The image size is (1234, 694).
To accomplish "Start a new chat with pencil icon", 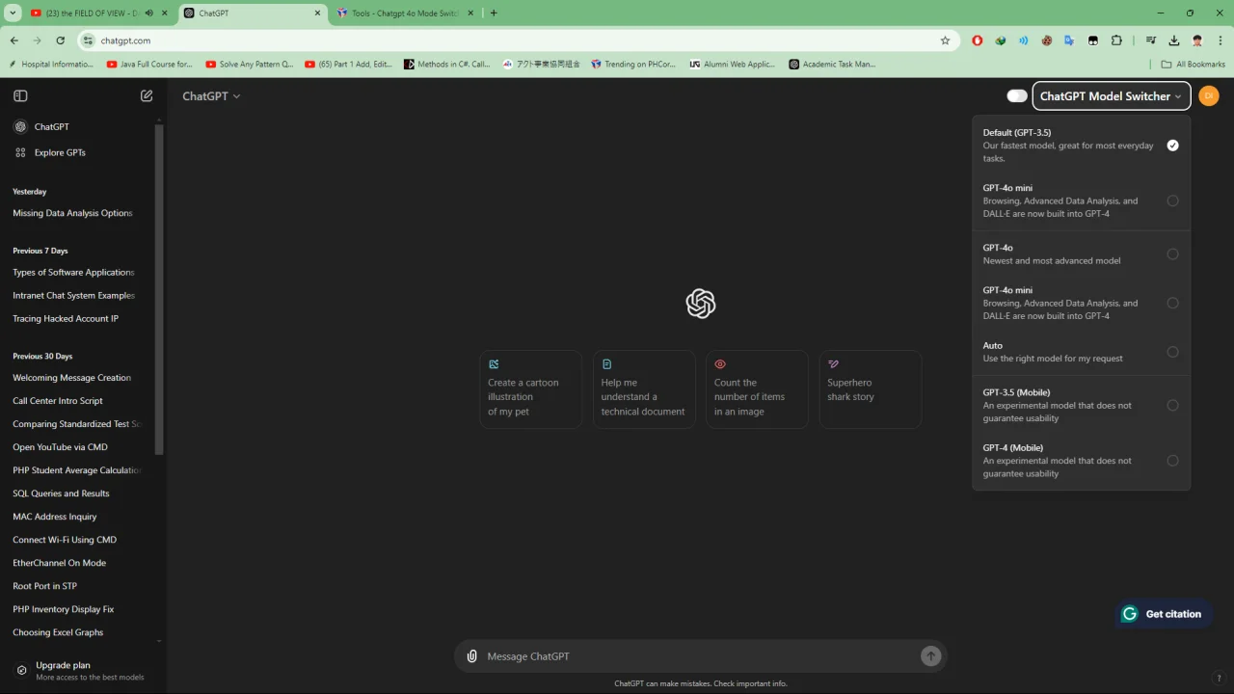I will (x=147, y=95).
